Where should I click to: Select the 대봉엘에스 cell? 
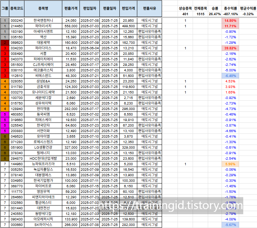click(43, 175)
